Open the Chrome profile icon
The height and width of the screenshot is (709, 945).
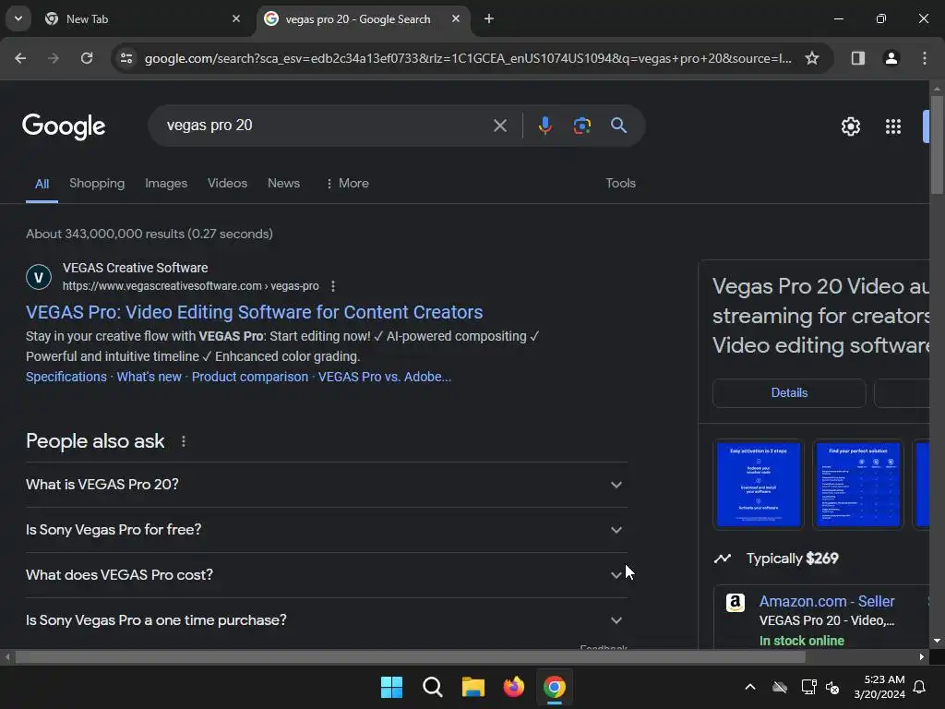891,58
